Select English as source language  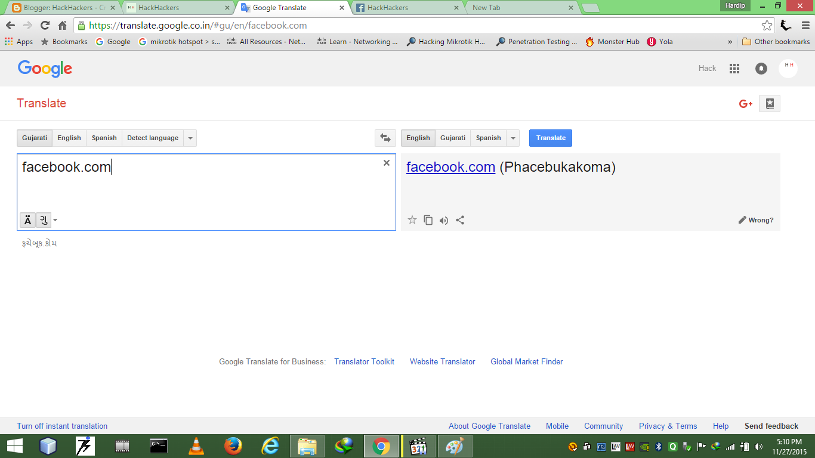(x=69, y=138)
